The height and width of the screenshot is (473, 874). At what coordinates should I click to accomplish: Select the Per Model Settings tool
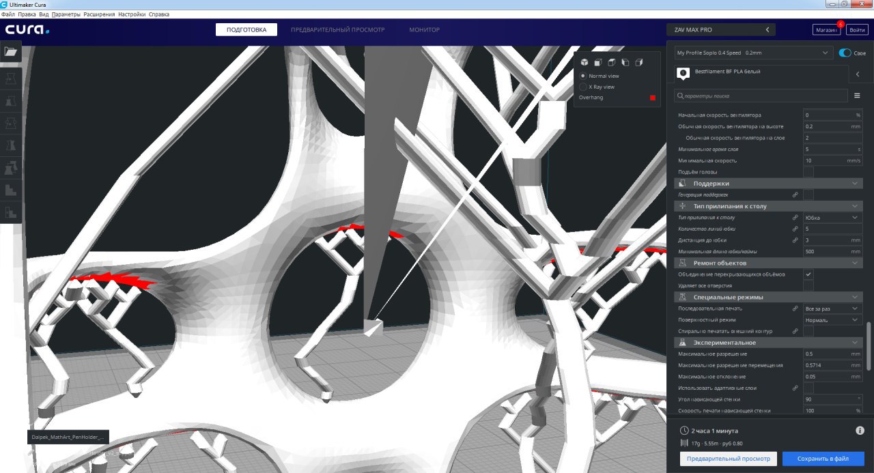point(11,167)
